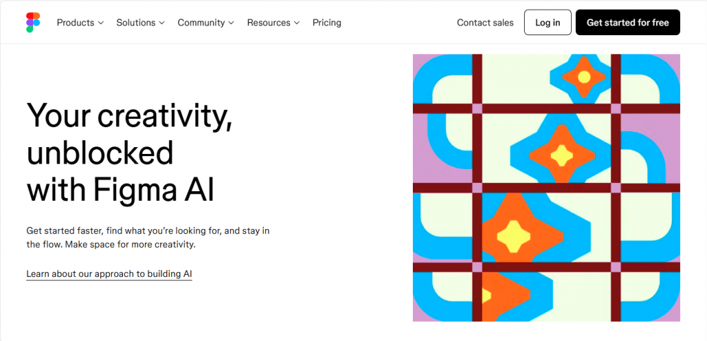The height and width of the screenshot is (341, 707).
Task: Click the chevron arrow next to Community
Action: [x=231, y=23]
